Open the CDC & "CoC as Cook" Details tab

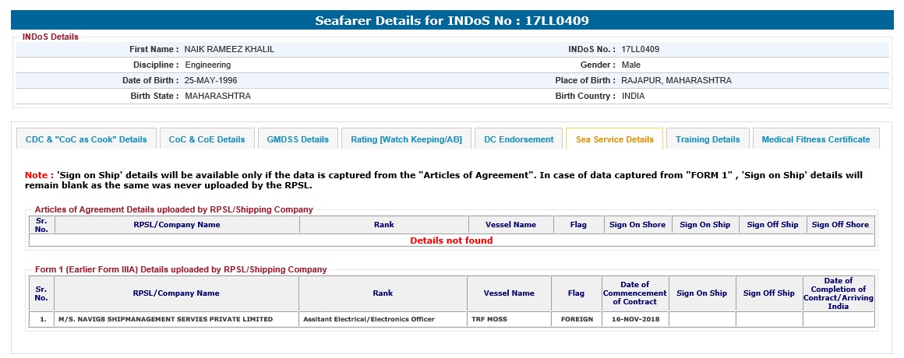pyautogui.click(x=86, y=139)
